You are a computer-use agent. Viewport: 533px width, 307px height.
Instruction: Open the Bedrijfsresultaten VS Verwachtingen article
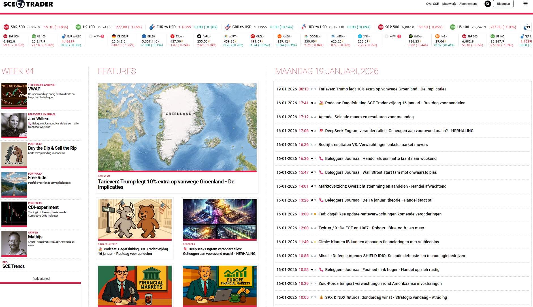click(373, 145)
